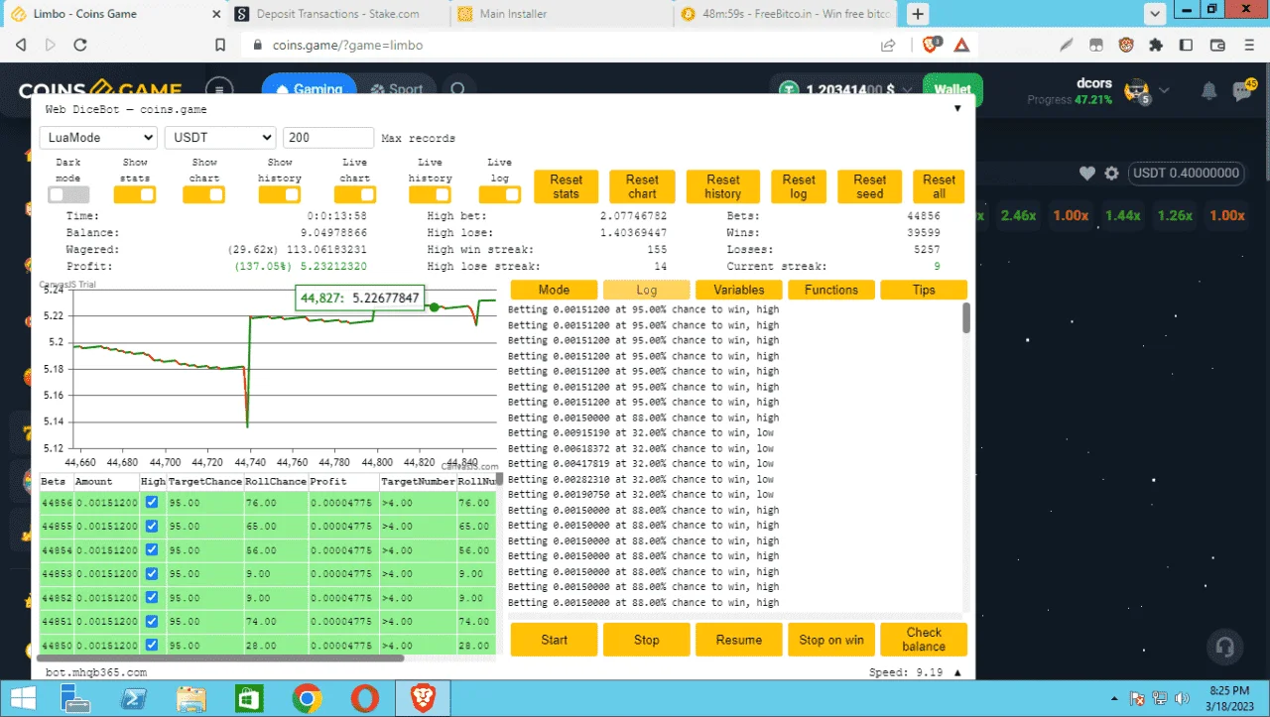Switch to the Variables tab

click(x=738, y=290)
